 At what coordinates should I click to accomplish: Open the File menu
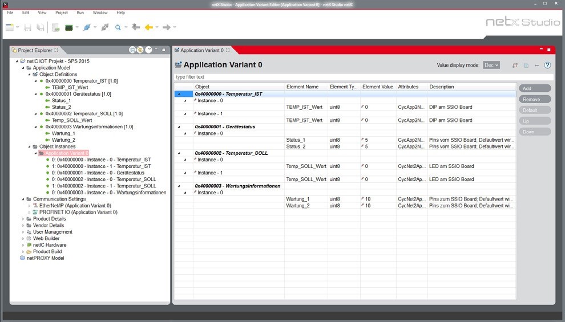click(x=10, y=12)
